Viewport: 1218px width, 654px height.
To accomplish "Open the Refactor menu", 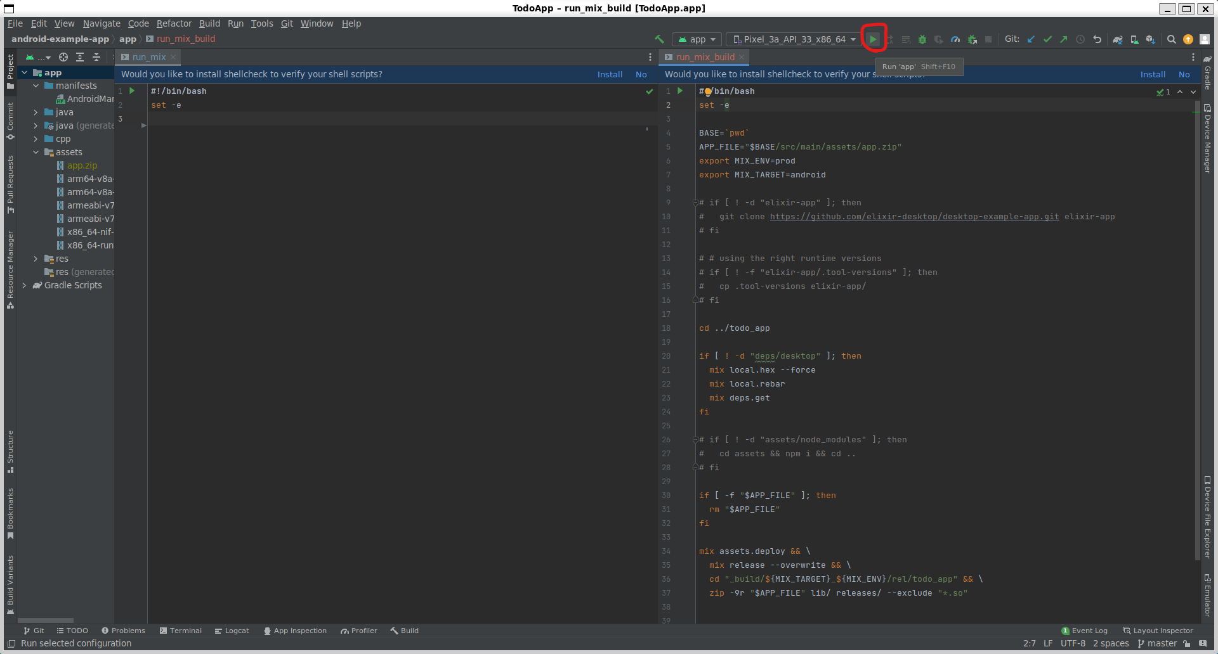I will (174, 23).
